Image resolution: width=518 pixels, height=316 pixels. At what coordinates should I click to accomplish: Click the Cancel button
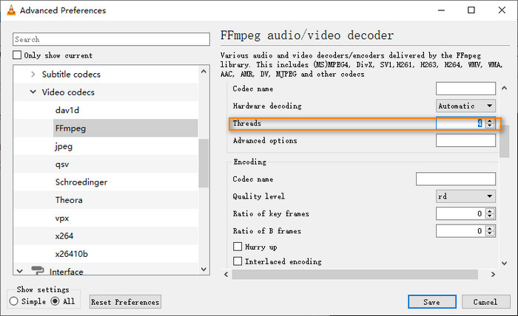point(485,302)
